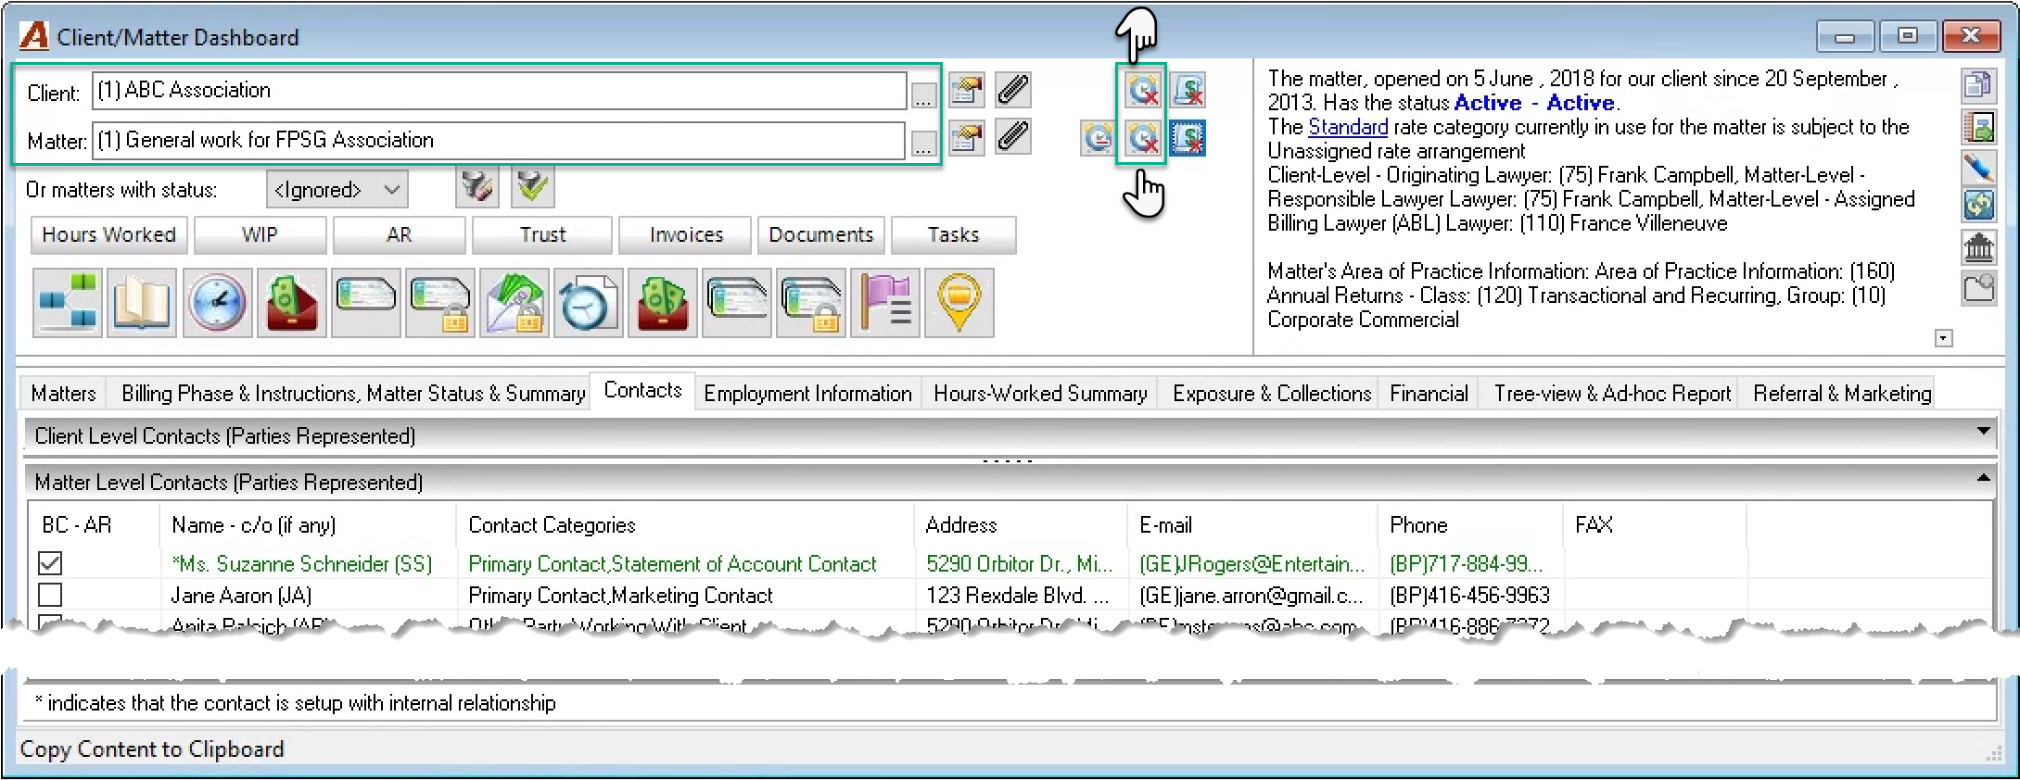The height and width of the screenshot is (780, 2020).
Task: Click the single cheque icon without a lock
Action: point(366,302)
